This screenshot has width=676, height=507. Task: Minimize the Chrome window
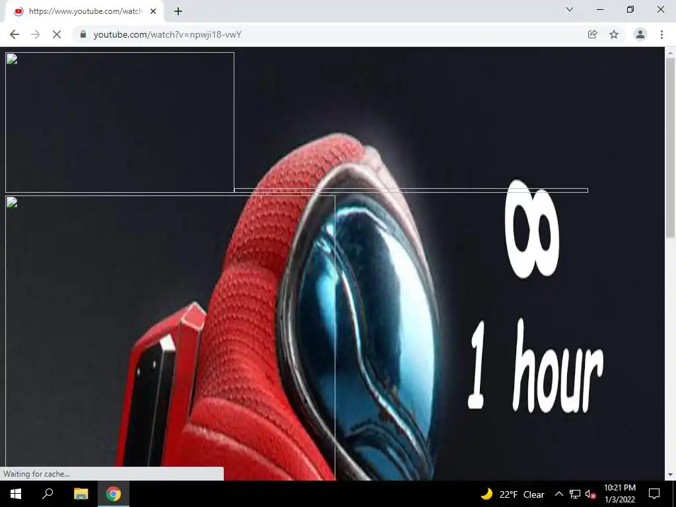coord(600,9)
